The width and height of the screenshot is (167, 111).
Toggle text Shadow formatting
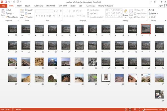coord(45,16)
